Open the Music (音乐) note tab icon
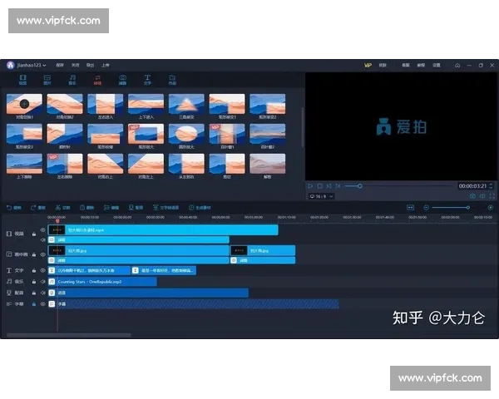Image resolution: width=499 pixels, height=399 pixels. pos(72,80)
